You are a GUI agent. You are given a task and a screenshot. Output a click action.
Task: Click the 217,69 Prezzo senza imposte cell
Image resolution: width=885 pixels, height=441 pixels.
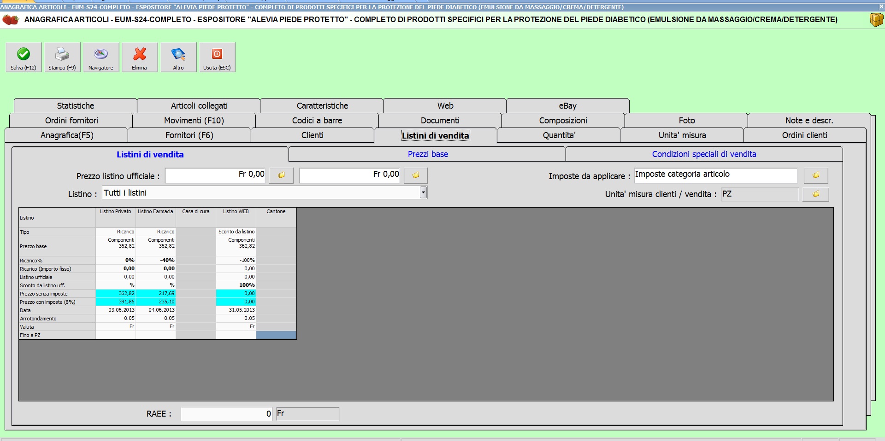click(x=156, y=294)
